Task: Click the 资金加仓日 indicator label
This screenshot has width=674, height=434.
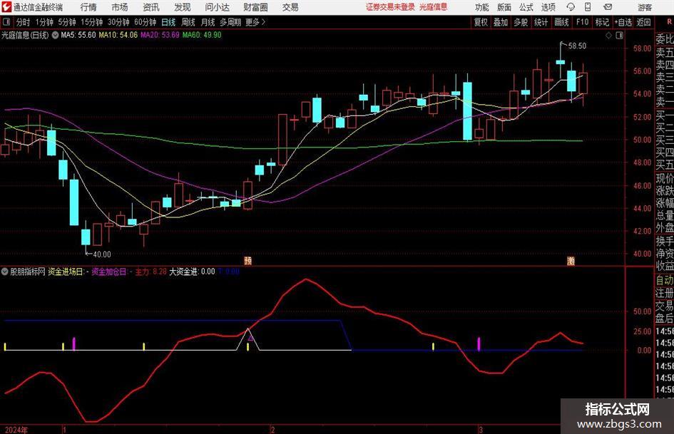Action: [x=108, y=272]
